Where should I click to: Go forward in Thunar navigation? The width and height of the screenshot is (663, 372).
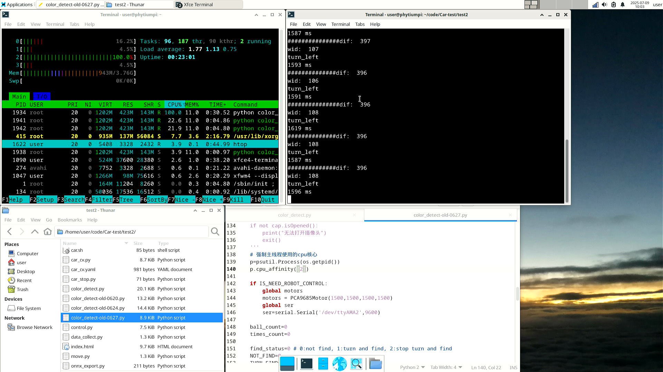point(22,232)
